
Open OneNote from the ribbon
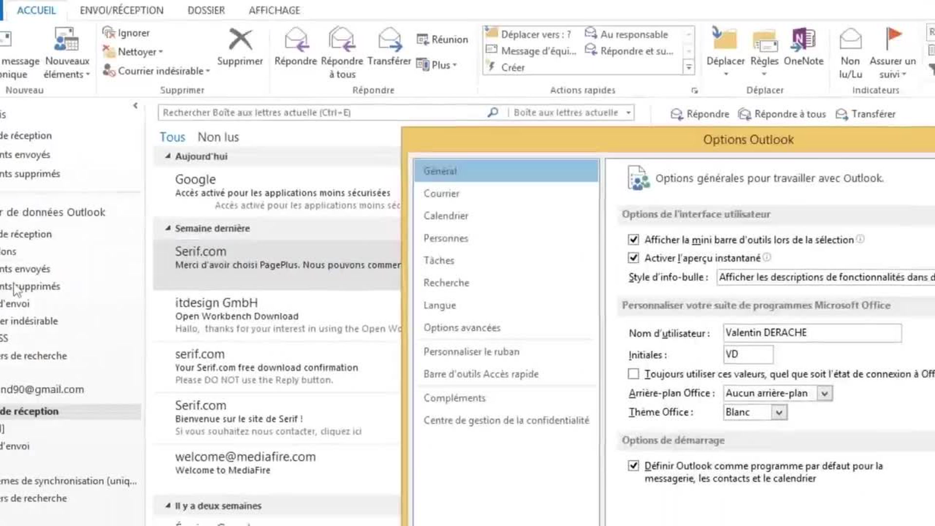[x=804, y=40]
